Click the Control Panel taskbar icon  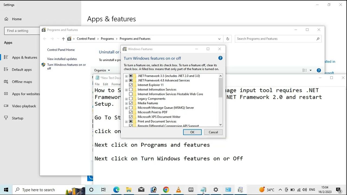[228, 190]
